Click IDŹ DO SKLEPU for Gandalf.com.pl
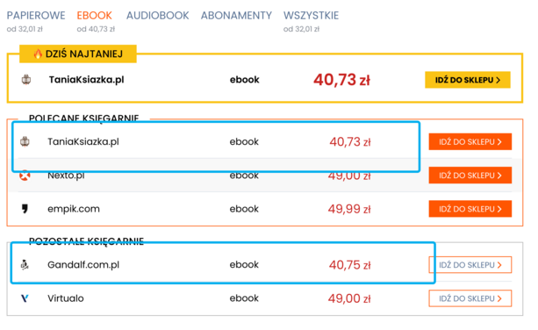 click(470, 265)
